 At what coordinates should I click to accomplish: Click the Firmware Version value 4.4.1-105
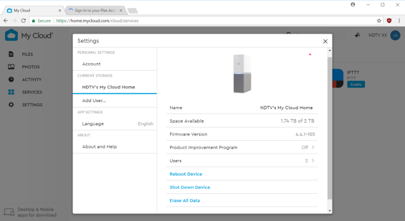305,134
